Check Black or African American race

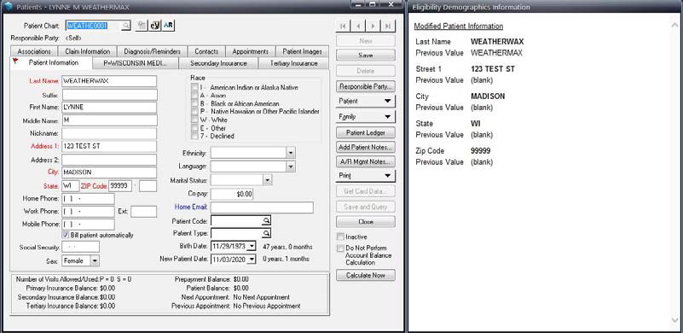click(x=194, y=103)
